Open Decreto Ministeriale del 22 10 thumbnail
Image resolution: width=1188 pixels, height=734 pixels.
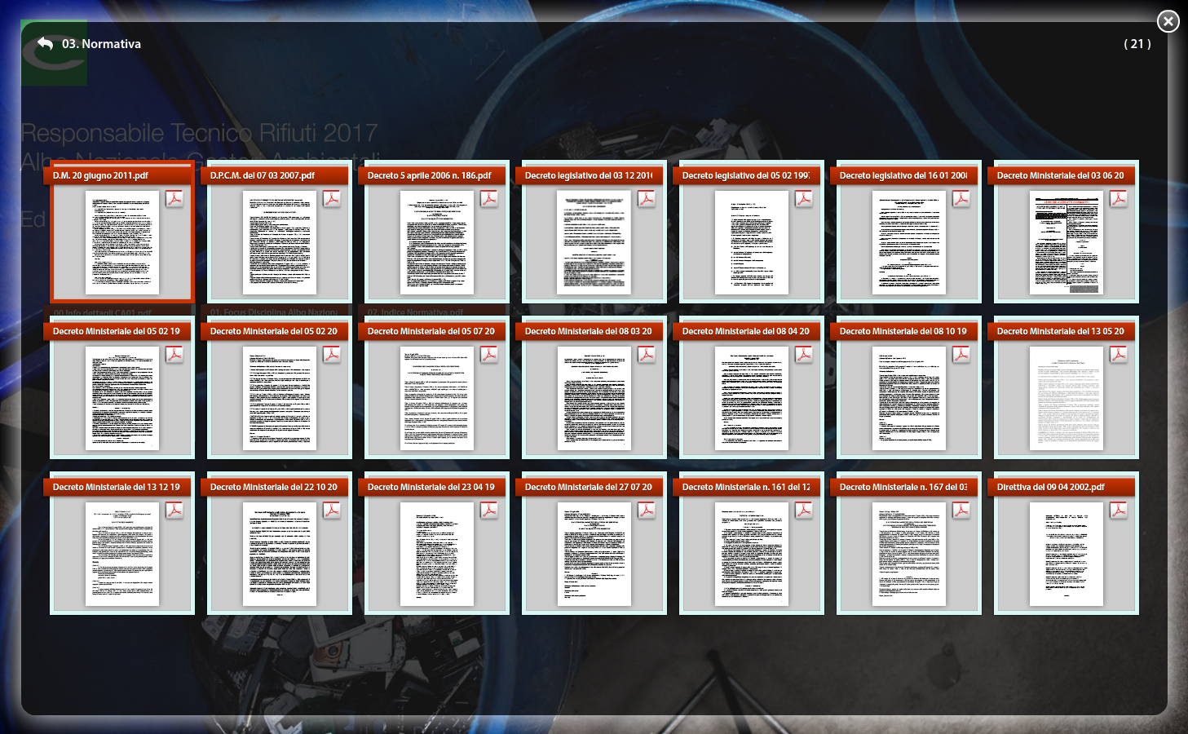[279, 555]
